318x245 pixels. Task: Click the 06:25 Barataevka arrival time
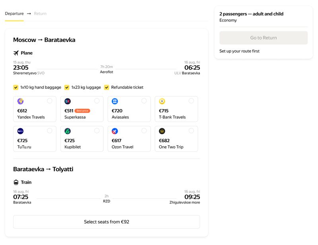pyautogui.click(x=192, y=67)
